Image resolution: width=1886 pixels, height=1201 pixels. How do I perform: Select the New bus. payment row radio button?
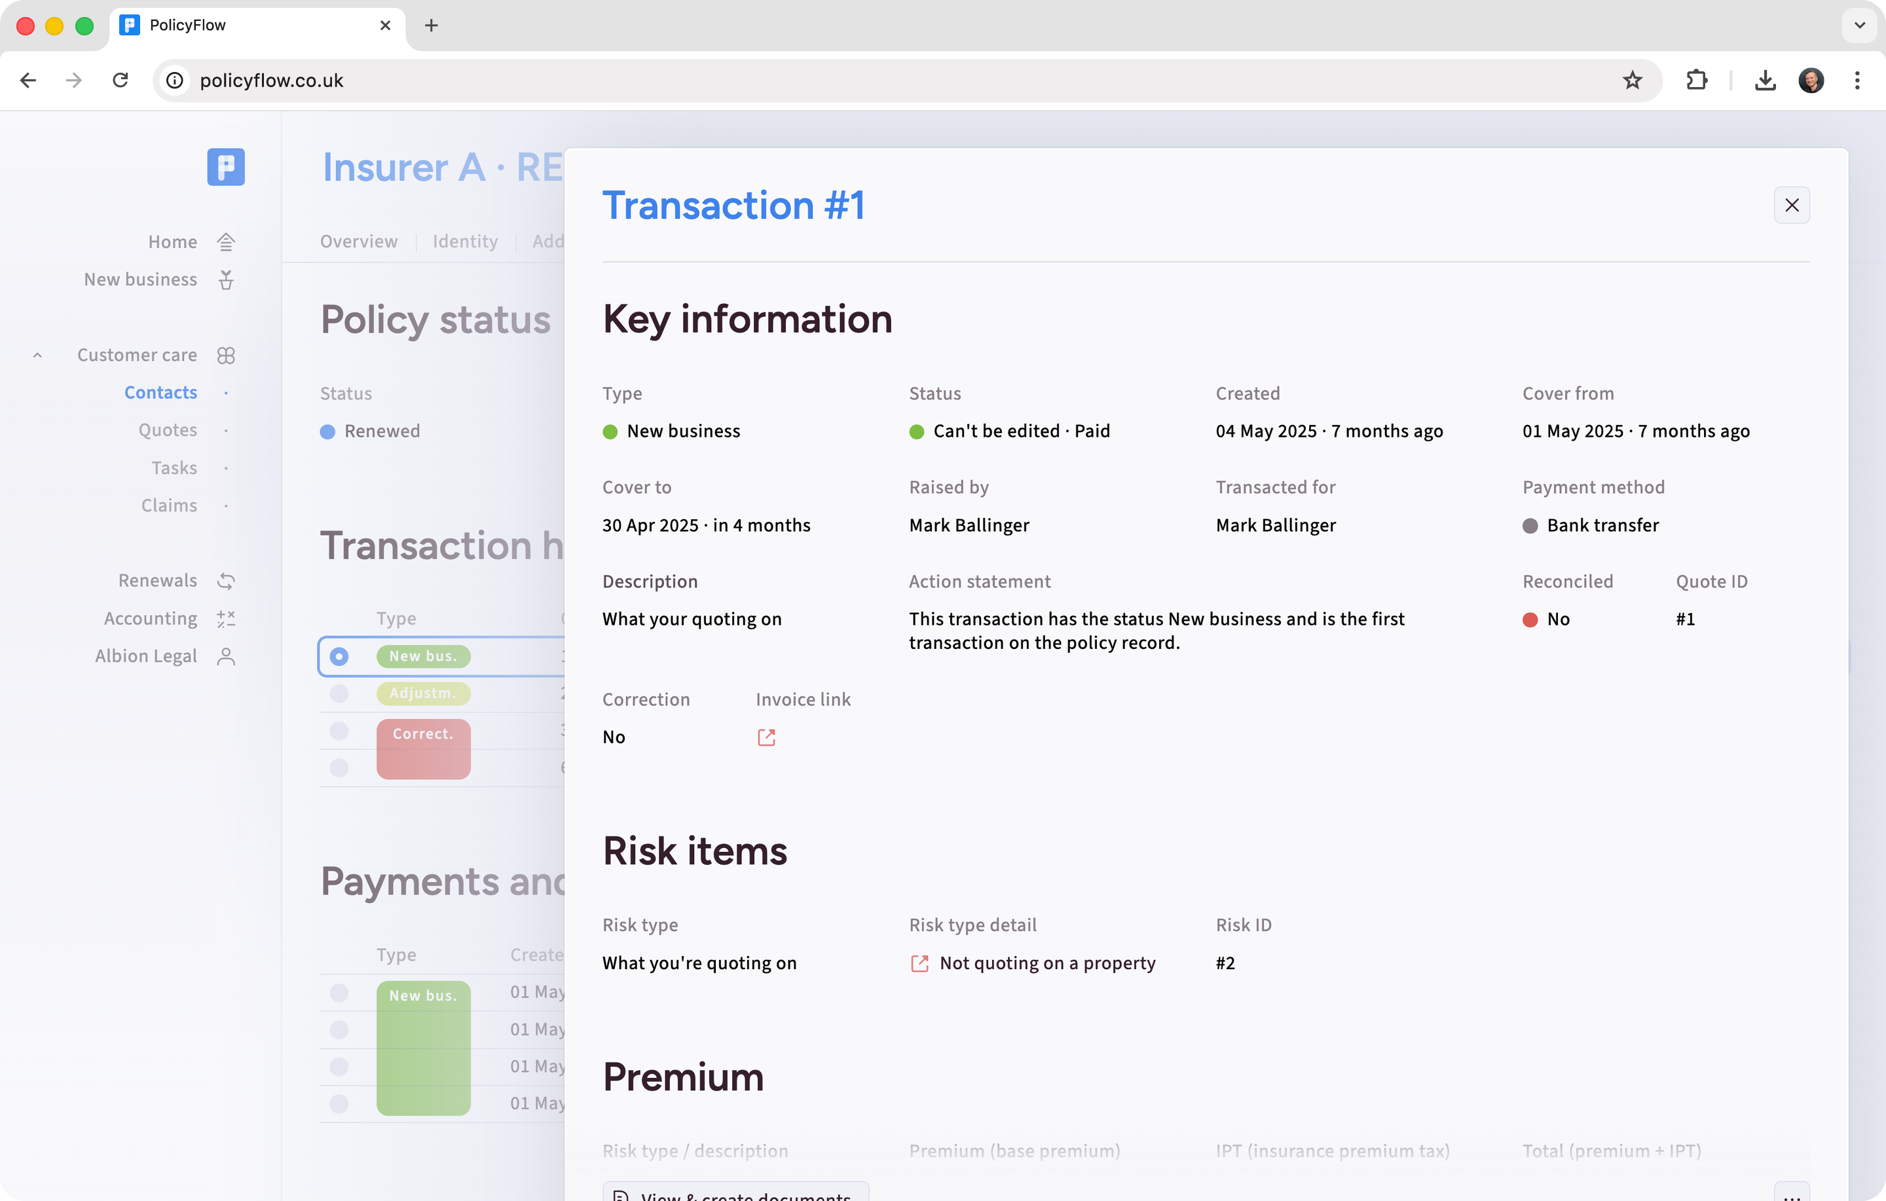click(339, 993)
